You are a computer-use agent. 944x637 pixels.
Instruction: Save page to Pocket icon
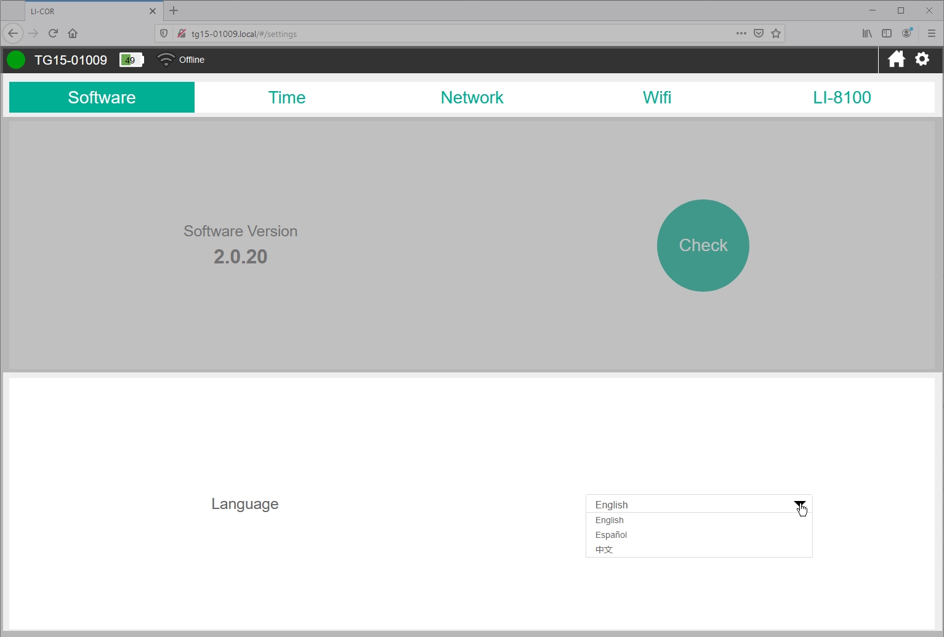[759, 33]
